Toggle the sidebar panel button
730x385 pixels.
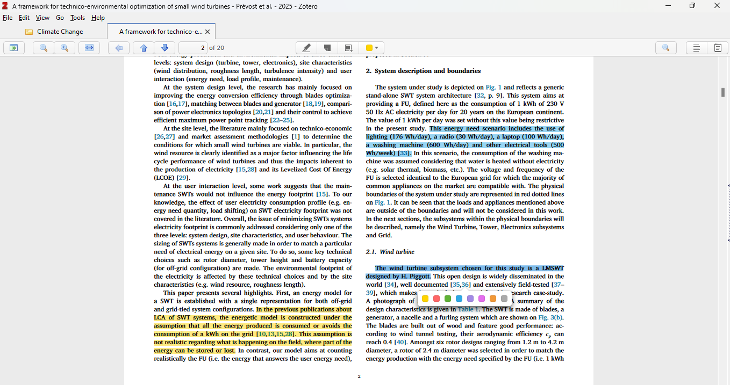[x=14, y=48]
